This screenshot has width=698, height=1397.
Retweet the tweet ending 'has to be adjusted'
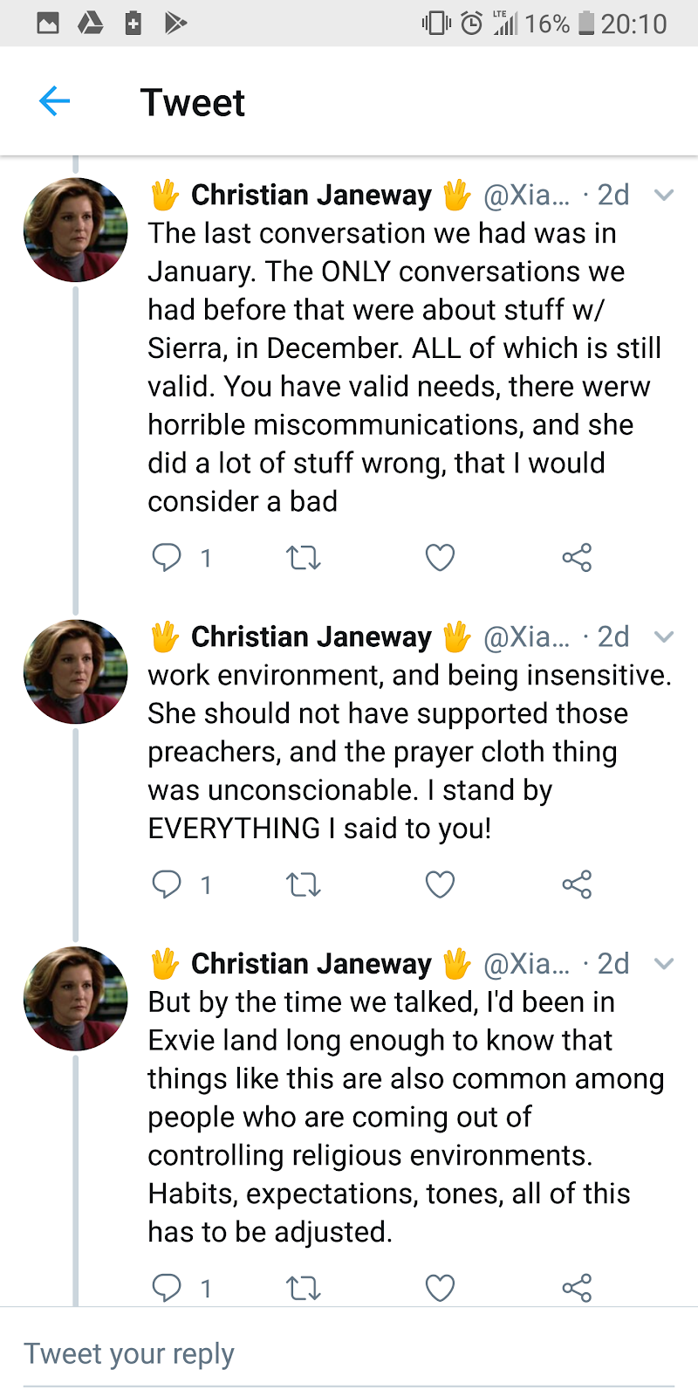[304, 1288]
